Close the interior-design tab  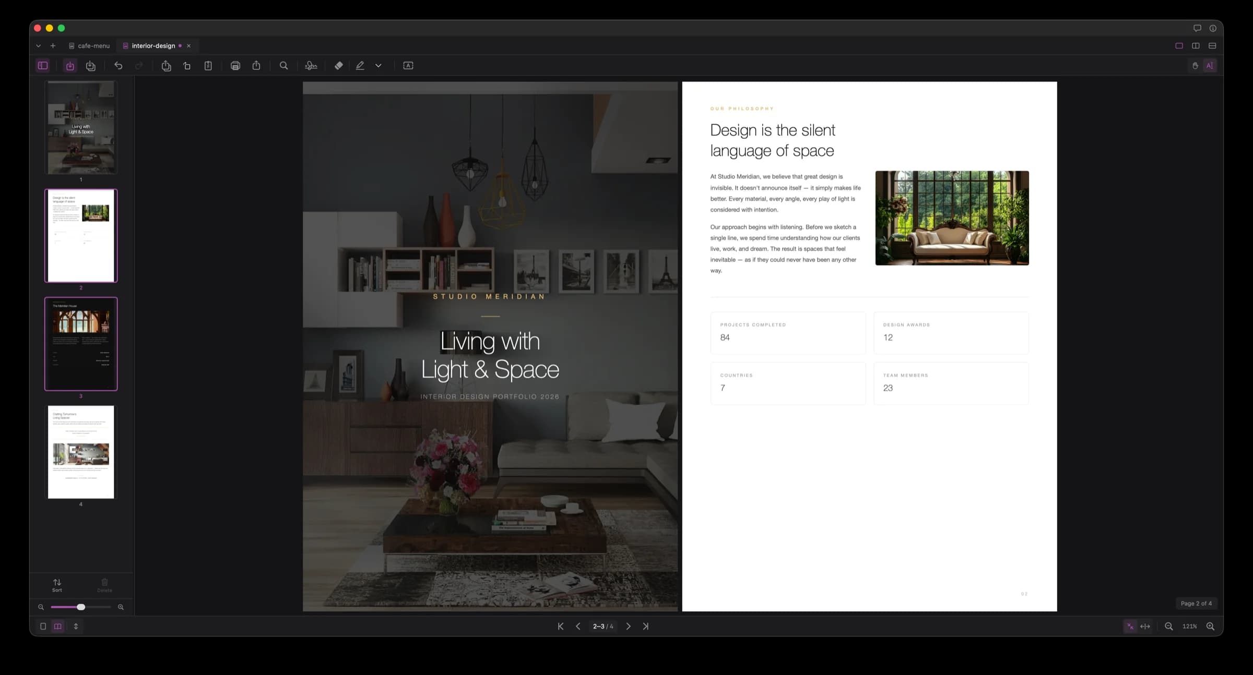click(x=188, y=46)
